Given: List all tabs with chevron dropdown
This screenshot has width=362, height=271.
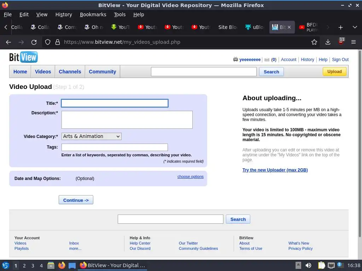Looking at the screenshot, I should (355, 27).
